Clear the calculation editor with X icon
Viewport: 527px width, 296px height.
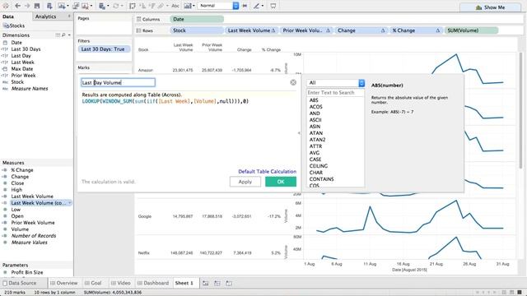pyautogui.click(x=293, y=82)
